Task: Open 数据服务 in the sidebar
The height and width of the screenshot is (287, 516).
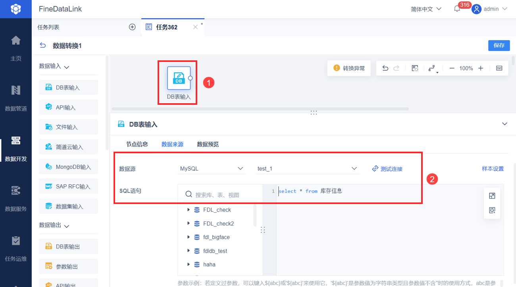Action: (16, 198)
